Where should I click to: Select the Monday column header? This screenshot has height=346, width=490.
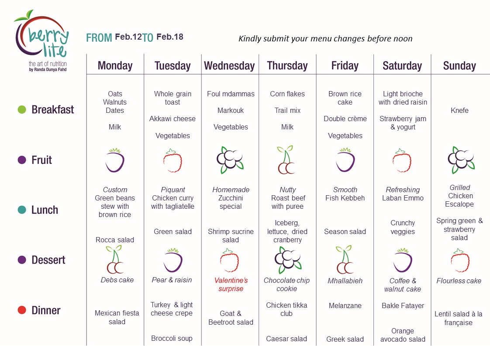click(115, 66)
